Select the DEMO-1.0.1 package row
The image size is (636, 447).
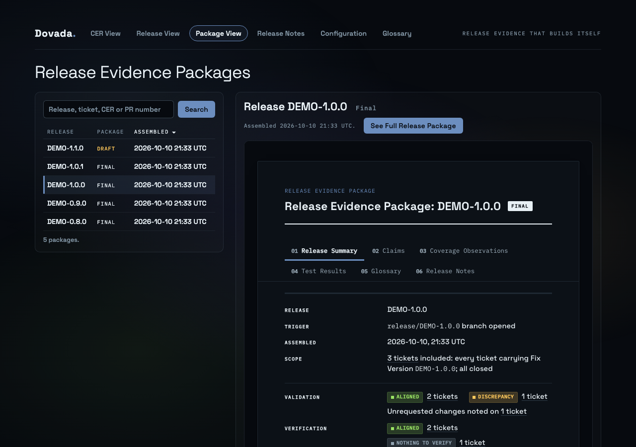[129, 166]
